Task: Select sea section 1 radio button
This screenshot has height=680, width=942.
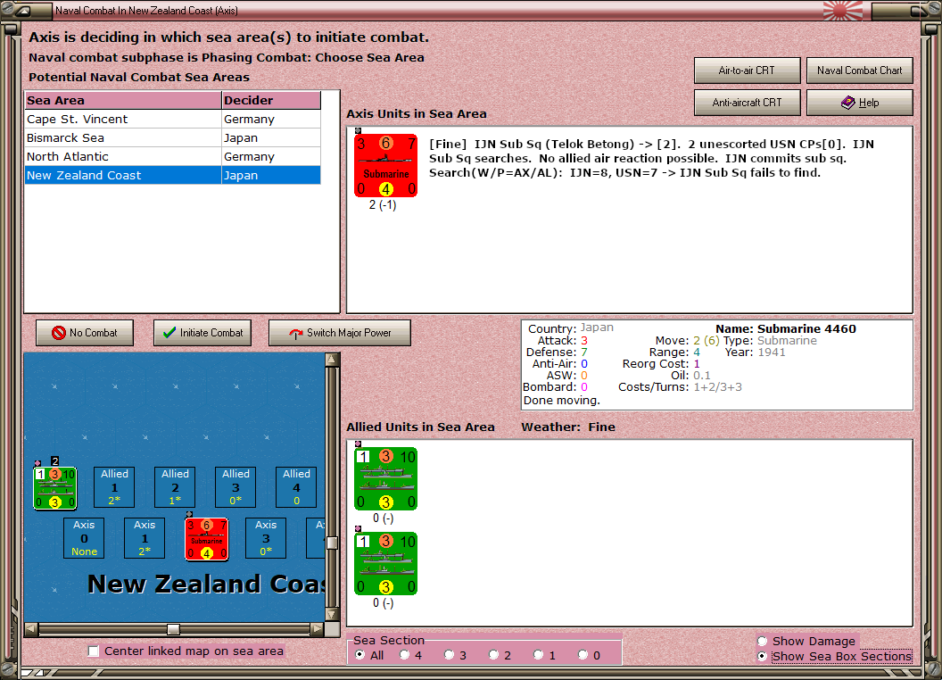Action: (538, 655)
